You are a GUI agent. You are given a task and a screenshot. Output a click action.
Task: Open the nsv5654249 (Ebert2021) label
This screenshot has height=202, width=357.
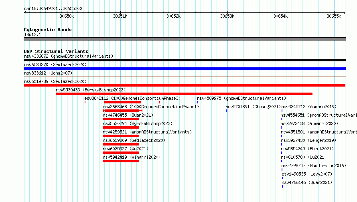pos(307,149)
